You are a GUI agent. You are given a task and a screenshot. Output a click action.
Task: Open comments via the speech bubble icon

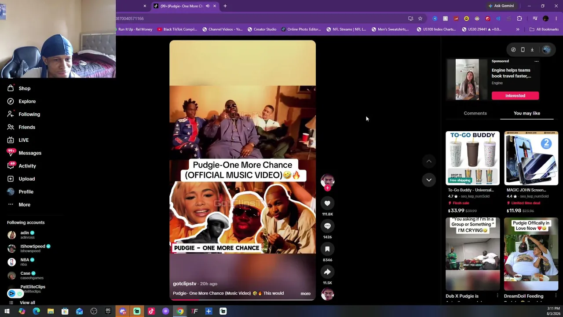[x=327, y=226]
